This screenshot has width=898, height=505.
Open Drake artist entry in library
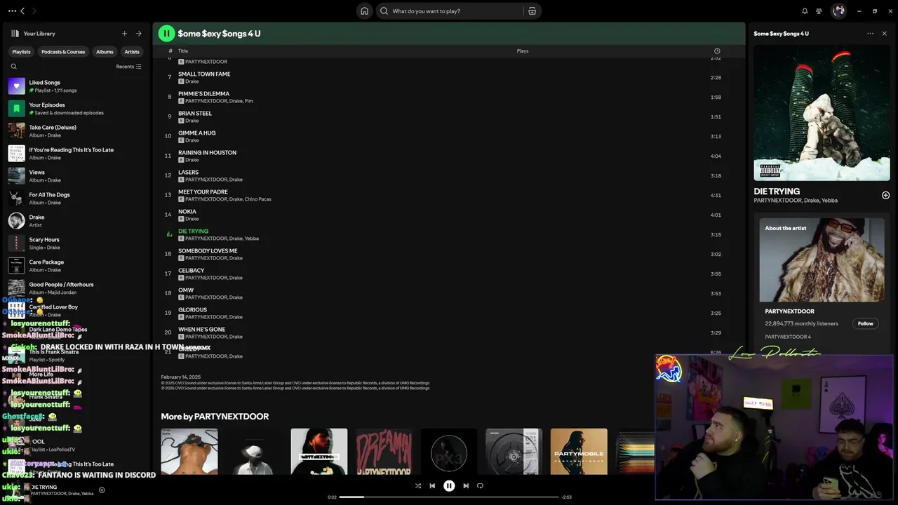click(x=76, y=221)
